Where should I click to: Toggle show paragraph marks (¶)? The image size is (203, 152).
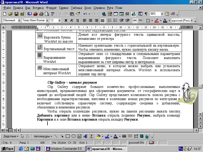tap(146, 14)
